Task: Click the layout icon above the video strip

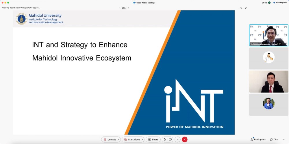Action: pos(246,8)
